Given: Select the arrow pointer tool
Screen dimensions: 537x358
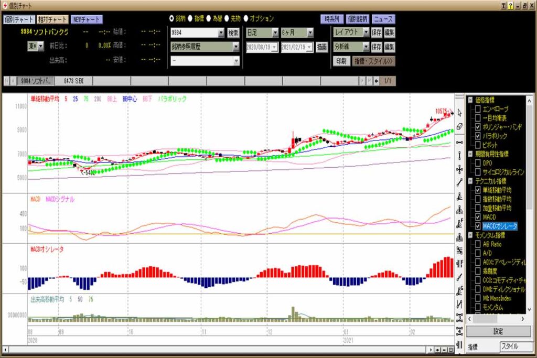Looking at the screenshot, I should [x=459, y=113].
